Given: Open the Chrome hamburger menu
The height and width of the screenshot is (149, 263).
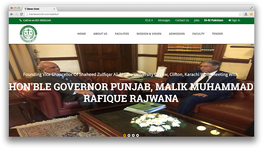Looking at the screenshot, I should pyautogui.click(x=251, y=14).
